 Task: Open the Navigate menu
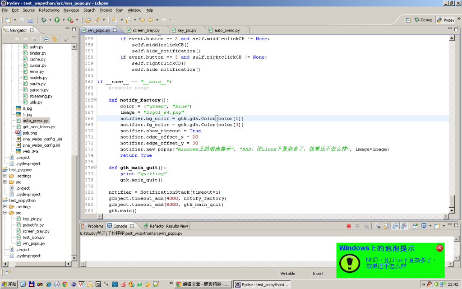(71, 10)
